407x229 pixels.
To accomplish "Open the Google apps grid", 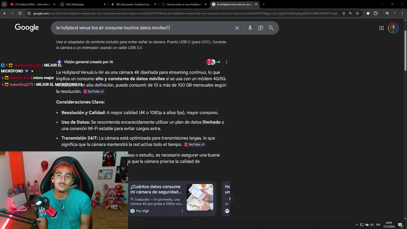I will (x=382, y=28).
